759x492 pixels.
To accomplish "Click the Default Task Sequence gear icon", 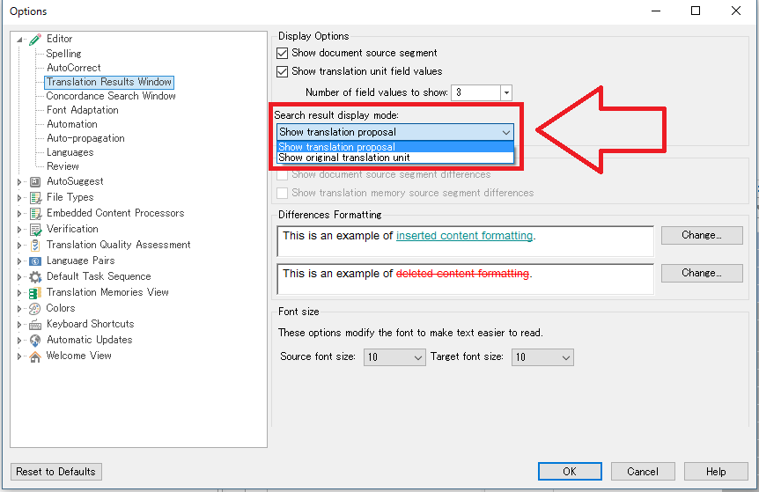I will tap(35, 276).
